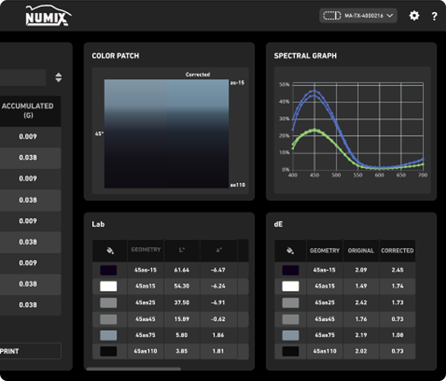The image size is (446, 381).
Task: Click the -0.62 a* value
Action: pos(218,319)
